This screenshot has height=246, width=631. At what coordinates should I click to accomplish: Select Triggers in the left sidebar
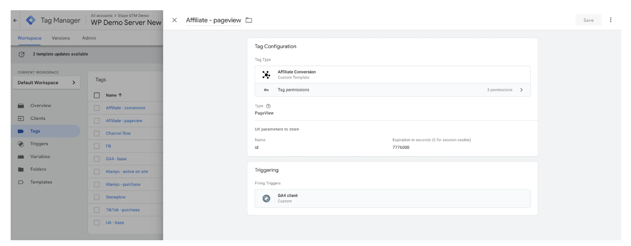39,144
